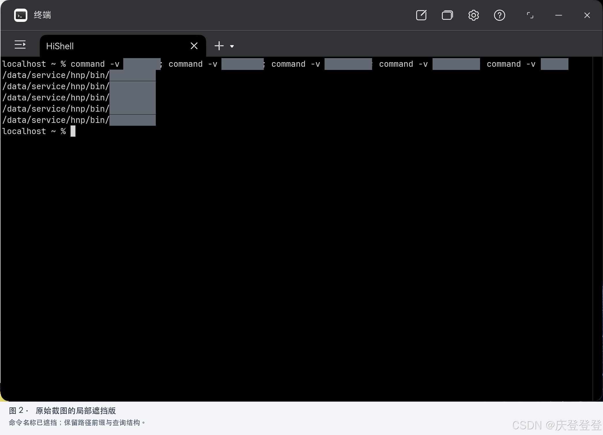
Task: Click the first 'command -v' text in prompt
Action: coord(95,64)
